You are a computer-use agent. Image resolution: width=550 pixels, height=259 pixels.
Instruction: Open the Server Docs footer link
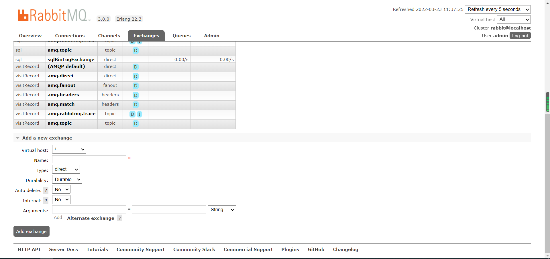pyautogui.click(x=64, y=250)
